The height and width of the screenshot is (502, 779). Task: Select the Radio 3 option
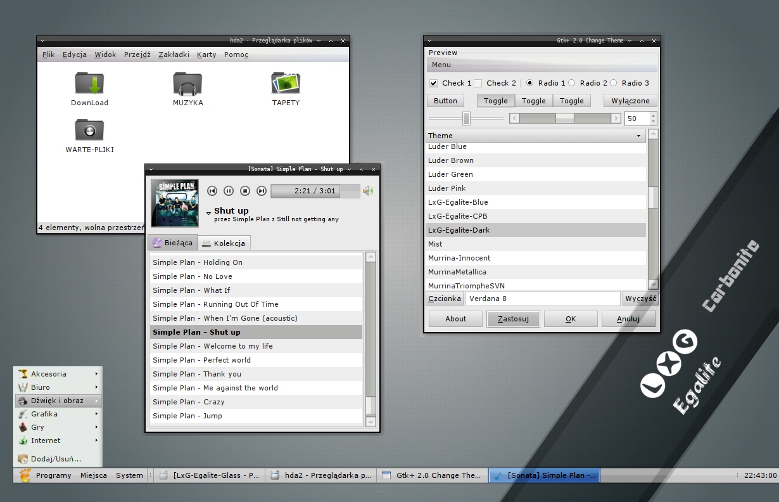tap(614, 83)
